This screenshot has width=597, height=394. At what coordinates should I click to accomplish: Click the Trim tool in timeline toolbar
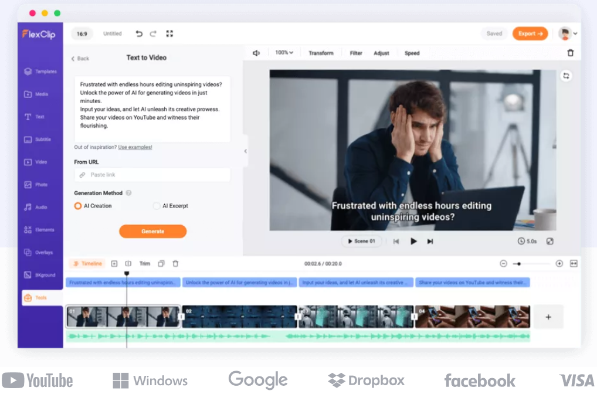145,263
